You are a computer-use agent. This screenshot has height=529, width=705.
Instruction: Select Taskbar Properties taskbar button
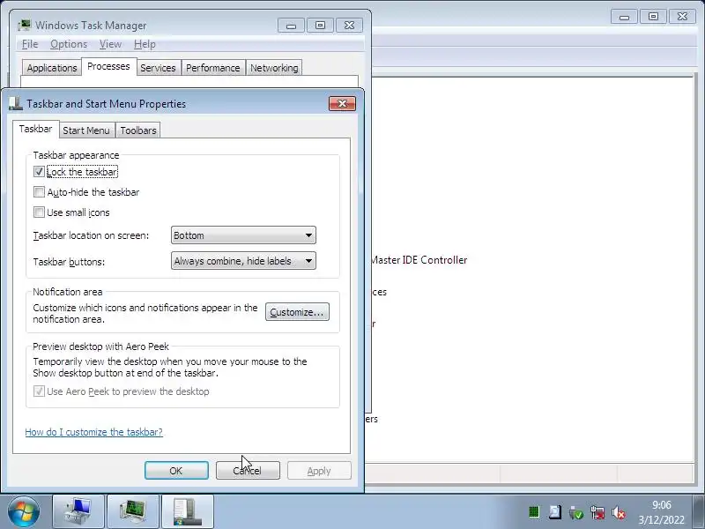click(x=188, y=511)
